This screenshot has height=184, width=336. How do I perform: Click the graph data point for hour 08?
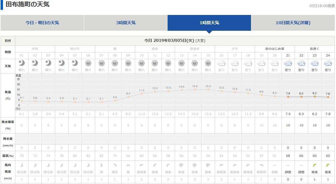tap(115, 100)
